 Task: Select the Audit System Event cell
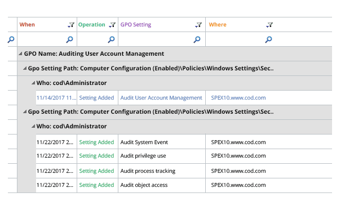[162, 142]
